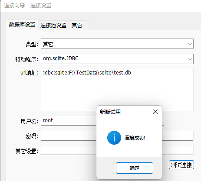This screenshot has width=201, height=181.
Task: Click the 用户名 field containing root
Action: pos(69,120)
